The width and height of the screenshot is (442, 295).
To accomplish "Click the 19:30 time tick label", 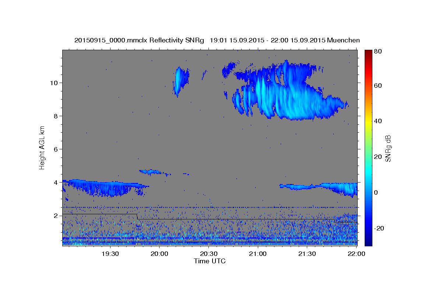I will click(x=110, y=254).
